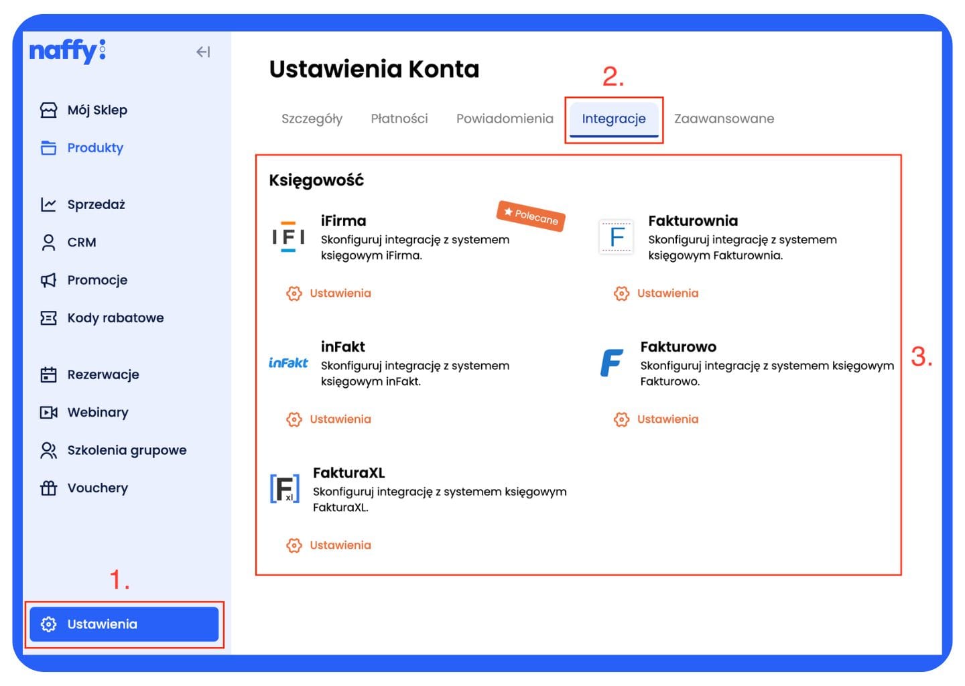The image size is (965, 686).
Task: Click the Szkolenia grupowe people icon
Action: click(49, 450)
